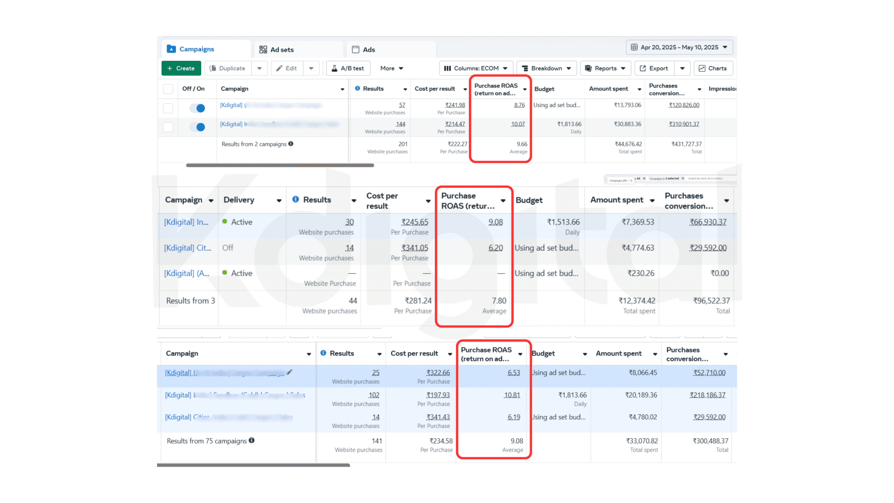Open the Reports menu
Image resolution: width=894 pixels, height=503 pixels.
(x=605, y=68)
